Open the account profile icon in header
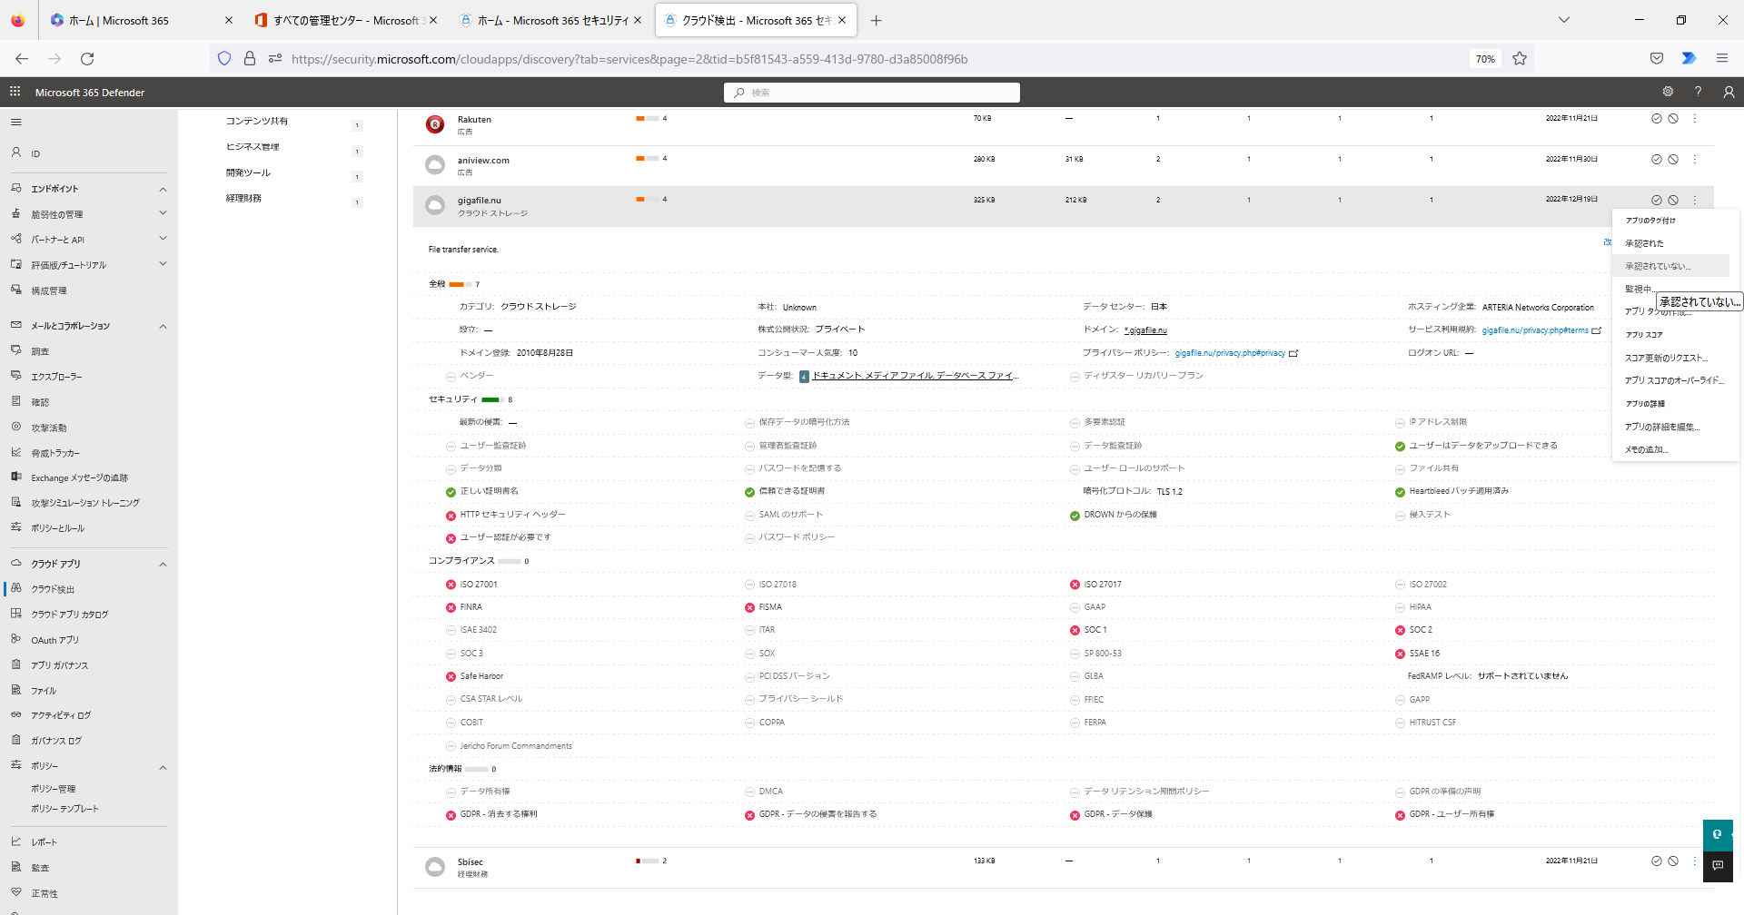Screen dimensions: 1744x915 click(x=1729, y=92)
